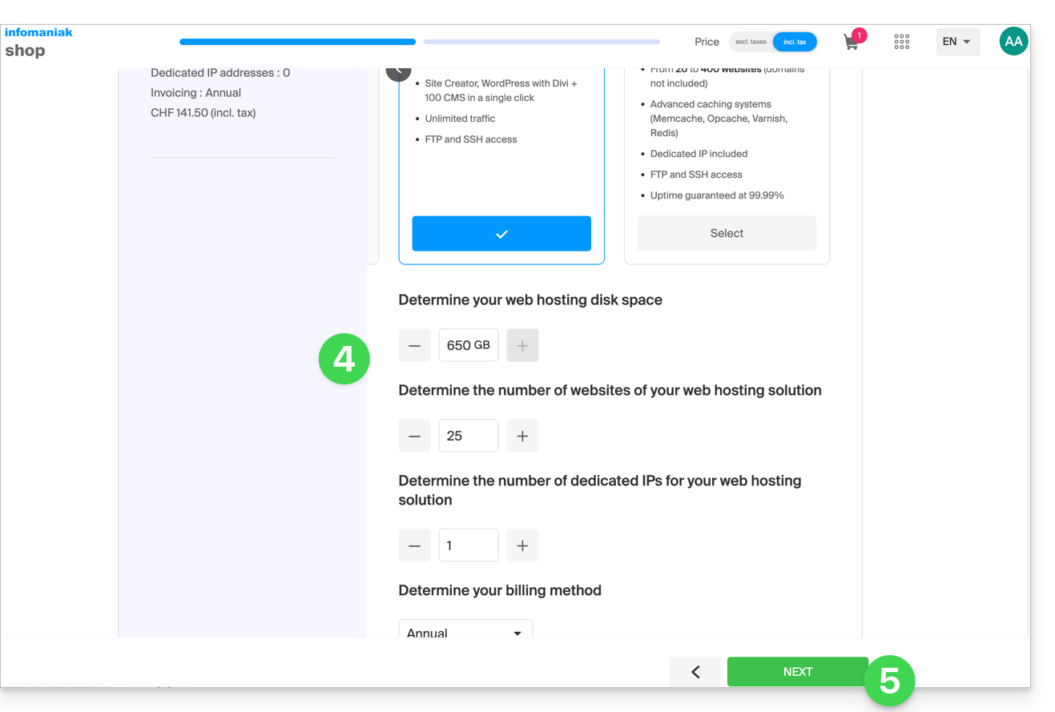Decrease web hosting disk space
1055x712 pixels.
(414, 345)
